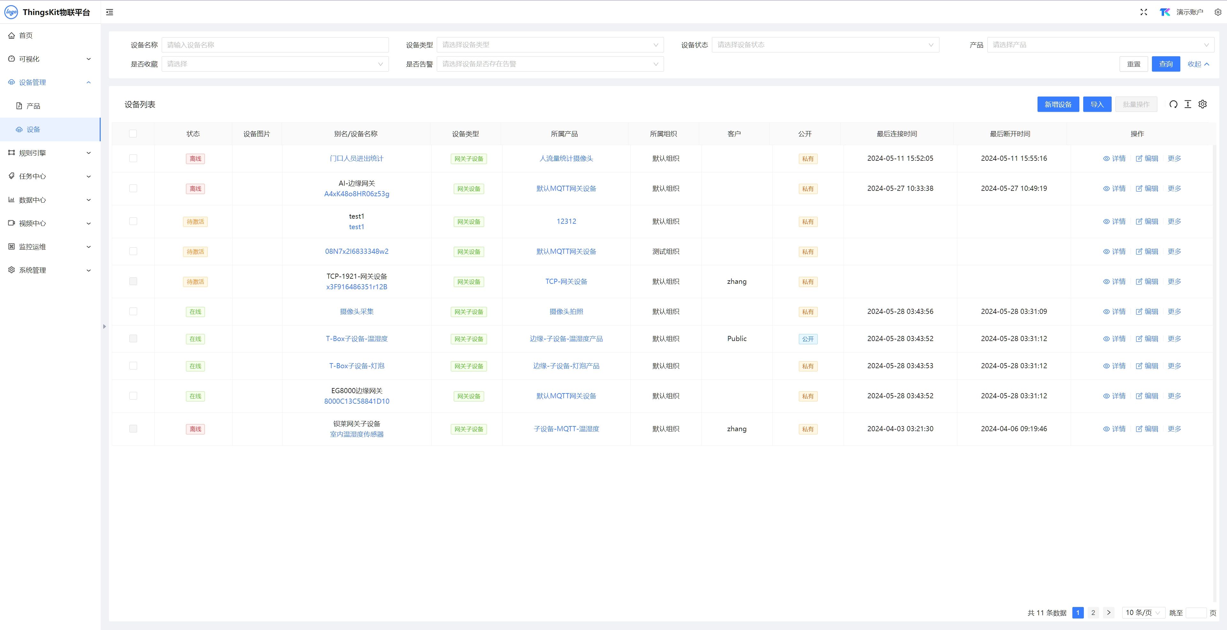Click 新增设备 button
The height and width of the screenshot is (630, 1227).
(1058, 105)
